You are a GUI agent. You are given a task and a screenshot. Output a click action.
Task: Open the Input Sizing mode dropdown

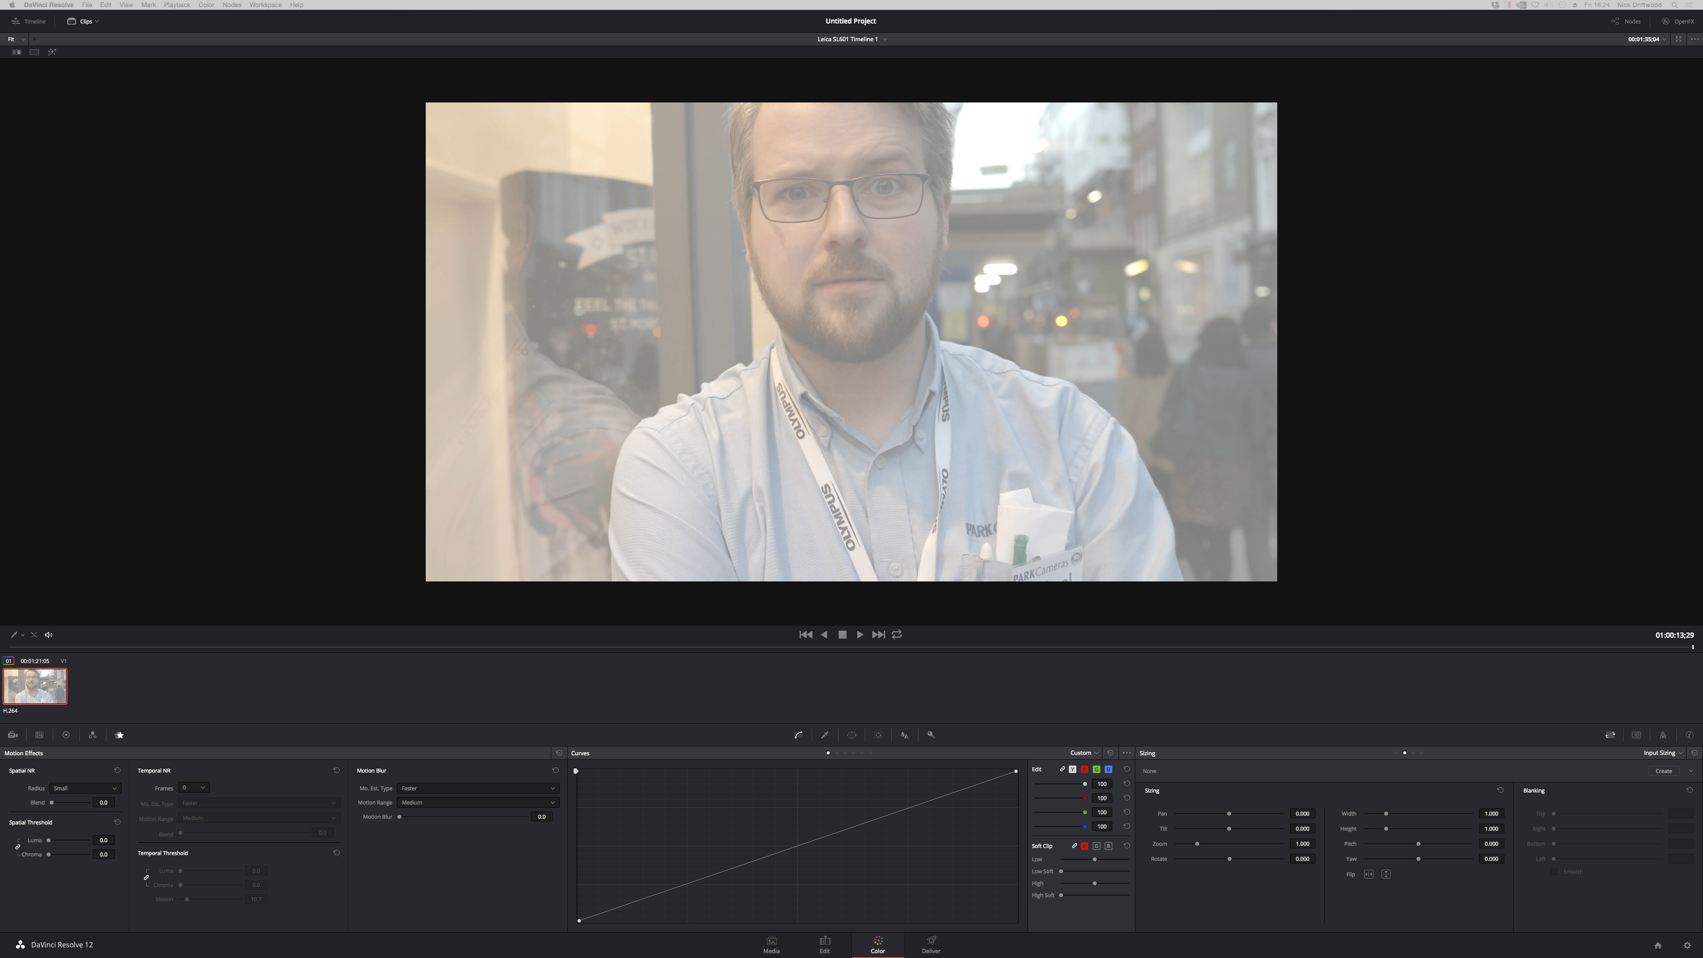pyautogui.click(x=1664, y=753)
